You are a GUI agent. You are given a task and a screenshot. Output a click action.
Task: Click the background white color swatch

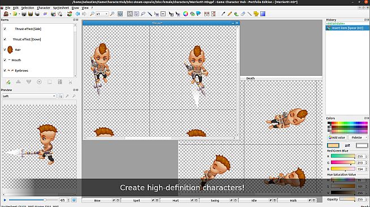point(362,145)
